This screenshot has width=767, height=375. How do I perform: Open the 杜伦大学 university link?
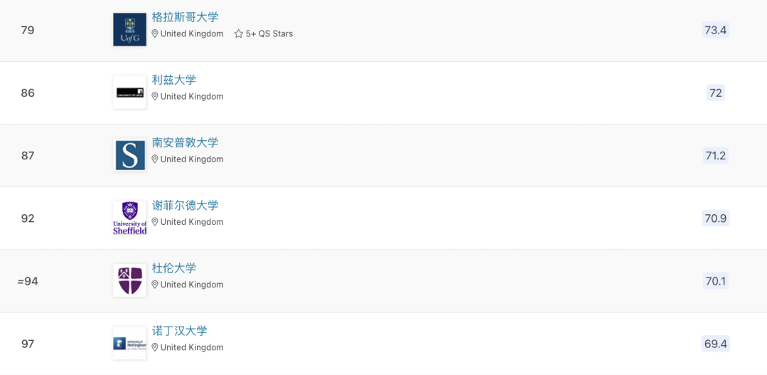pyautogui.click(x=173, y=268)
